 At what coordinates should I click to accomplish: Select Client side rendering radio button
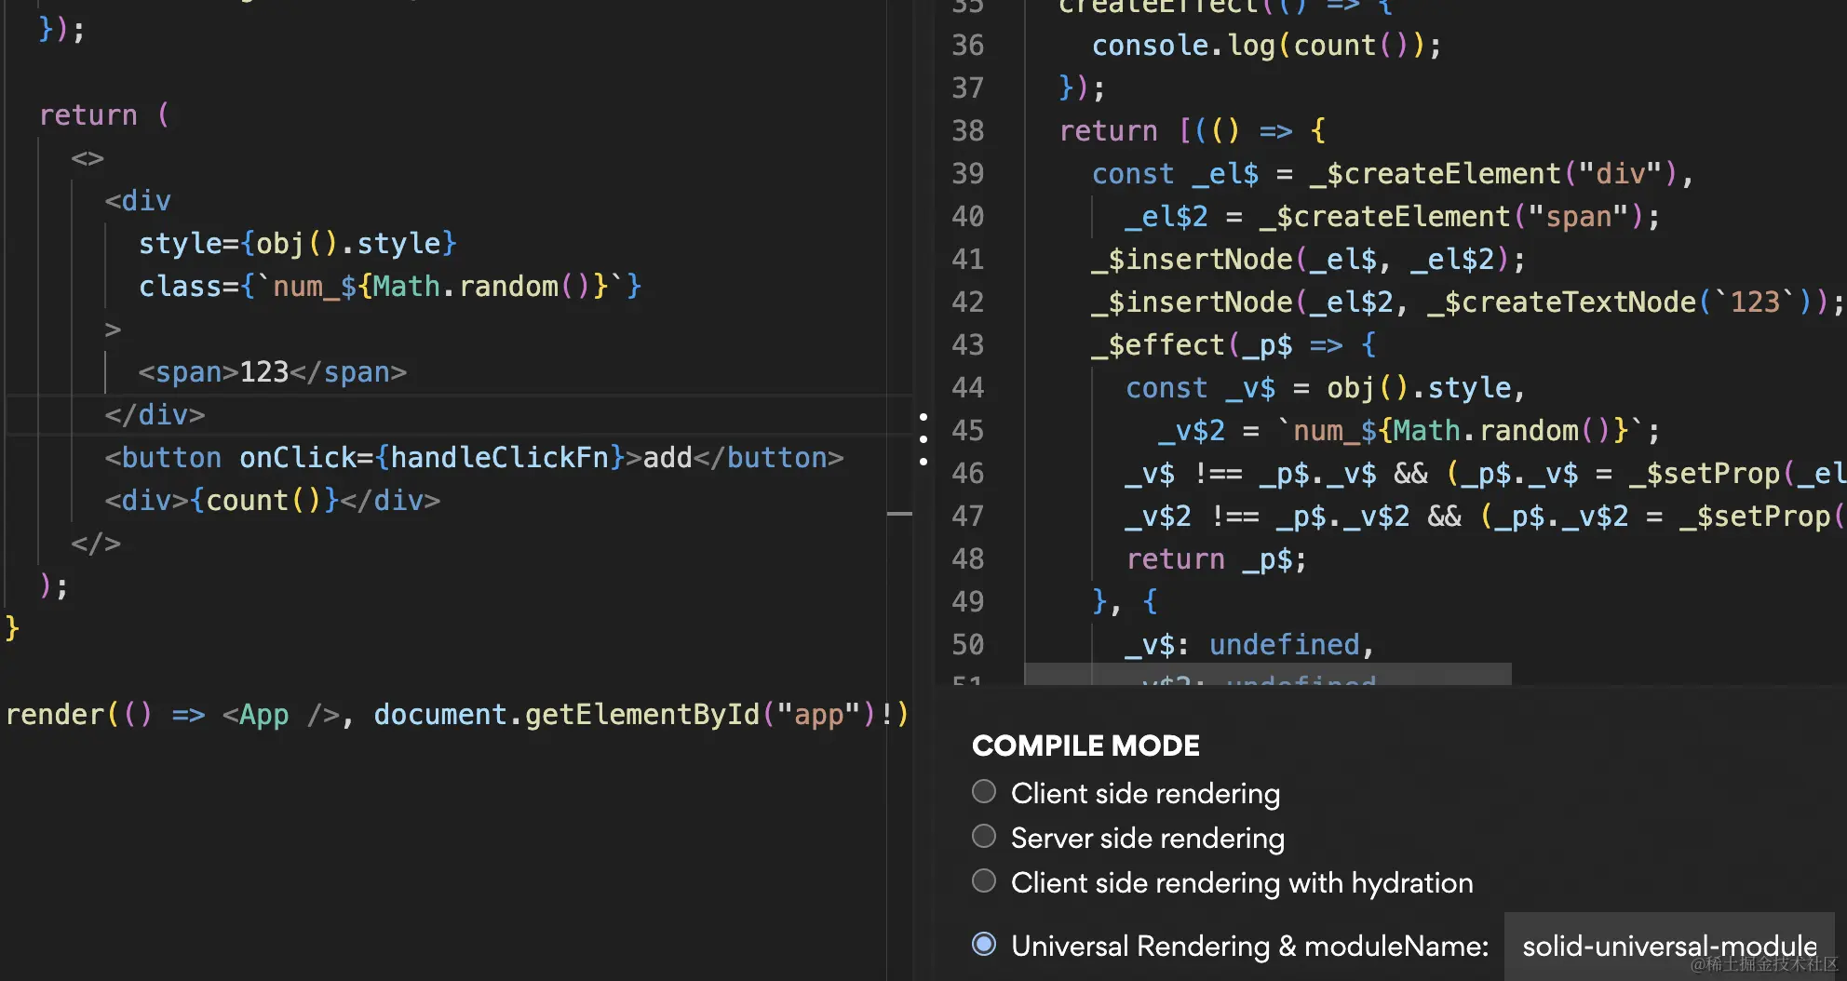coord(984,792)
